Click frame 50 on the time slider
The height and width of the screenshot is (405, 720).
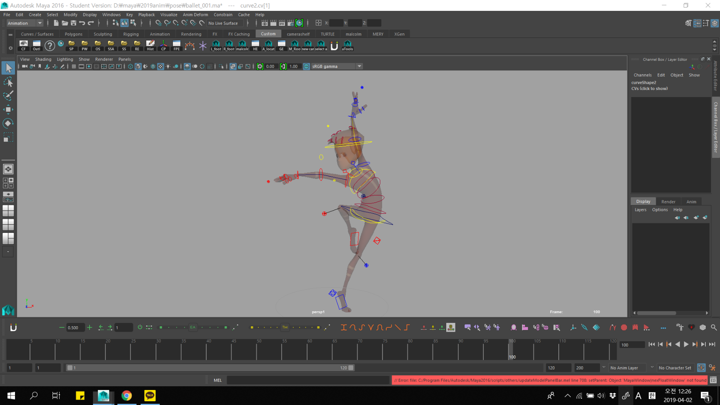[257, 350]
